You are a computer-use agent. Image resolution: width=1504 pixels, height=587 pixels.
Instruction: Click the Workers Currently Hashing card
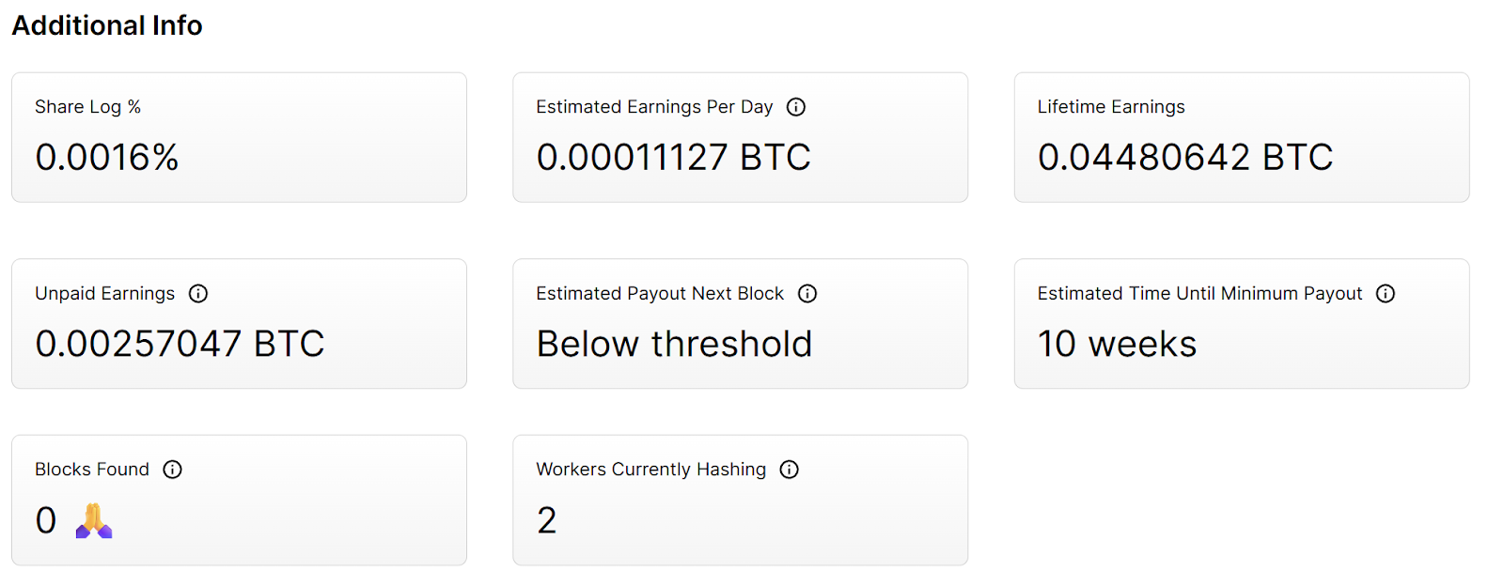click(x=740, y=499)
